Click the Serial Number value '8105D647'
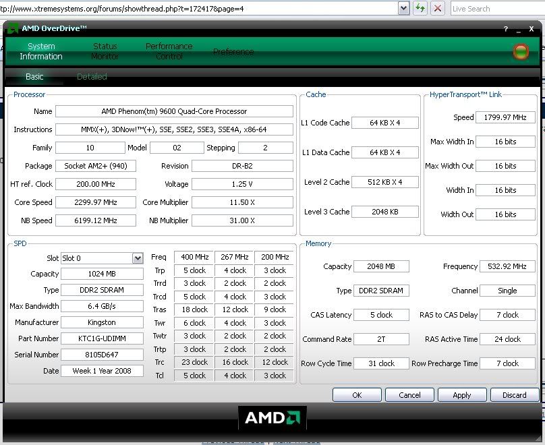The image size is (545, 445). pyautogui.click(x=102, y=355)
